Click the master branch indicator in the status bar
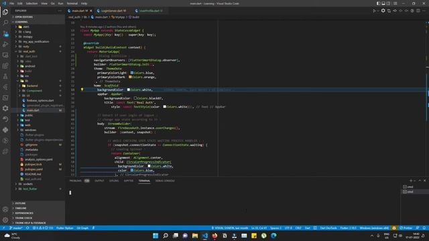Image resolution: width=429 pixels, height=241 pixels. point(16,228)
